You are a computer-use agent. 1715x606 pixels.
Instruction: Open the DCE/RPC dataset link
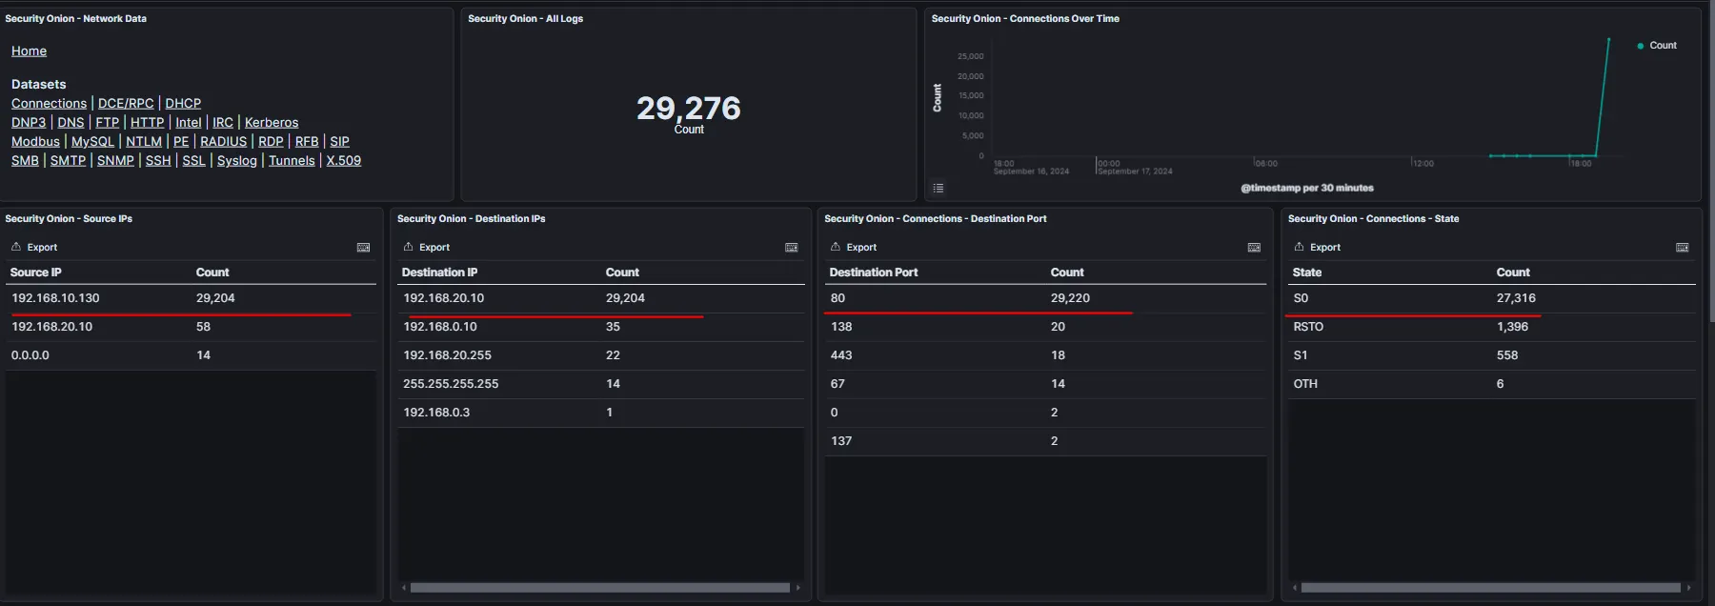click(126, 104)
